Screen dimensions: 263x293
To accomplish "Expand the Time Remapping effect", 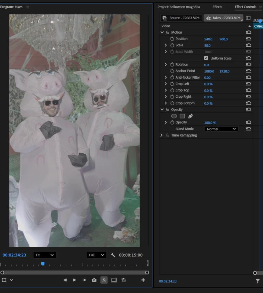I will pyautogui.click(x=161, y=135).
